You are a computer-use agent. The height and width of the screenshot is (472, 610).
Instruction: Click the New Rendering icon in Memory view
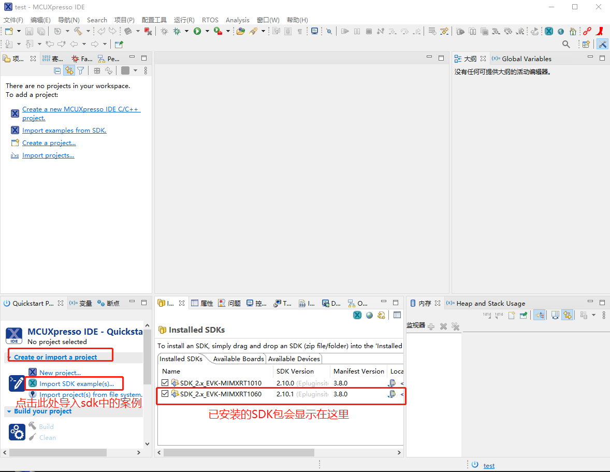512,315
